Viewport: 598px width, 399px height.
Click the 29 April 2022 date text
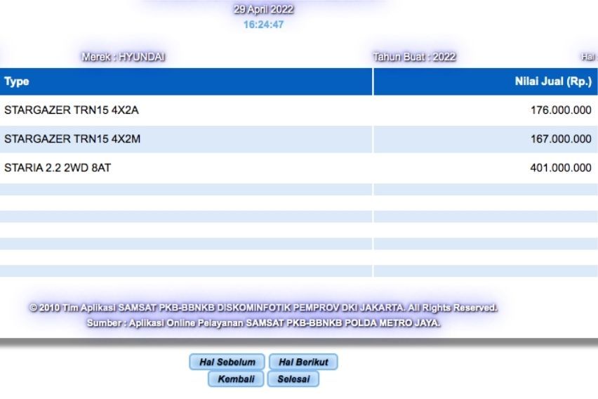point(263,10)
